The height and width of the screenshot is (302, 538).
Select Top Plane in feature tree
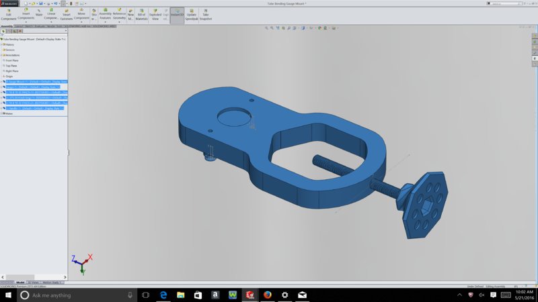tap(9, 66)
